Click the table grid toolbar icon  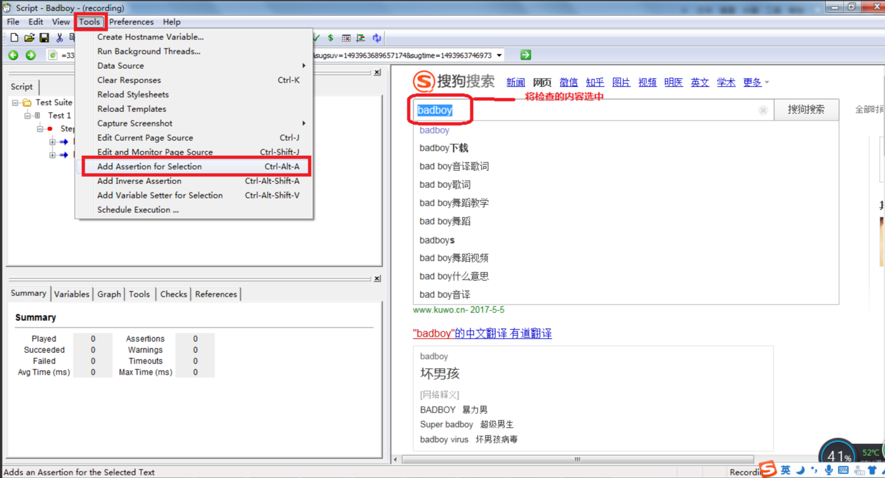(346, 38)
